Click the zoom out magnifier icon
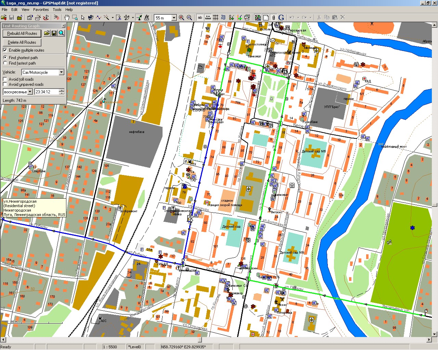 coord(189,17)
